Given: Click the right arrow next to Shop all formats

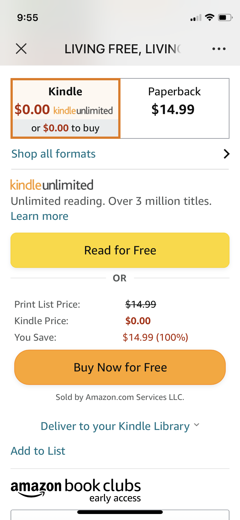Looking at the screenshot, I should pos(226,154).
